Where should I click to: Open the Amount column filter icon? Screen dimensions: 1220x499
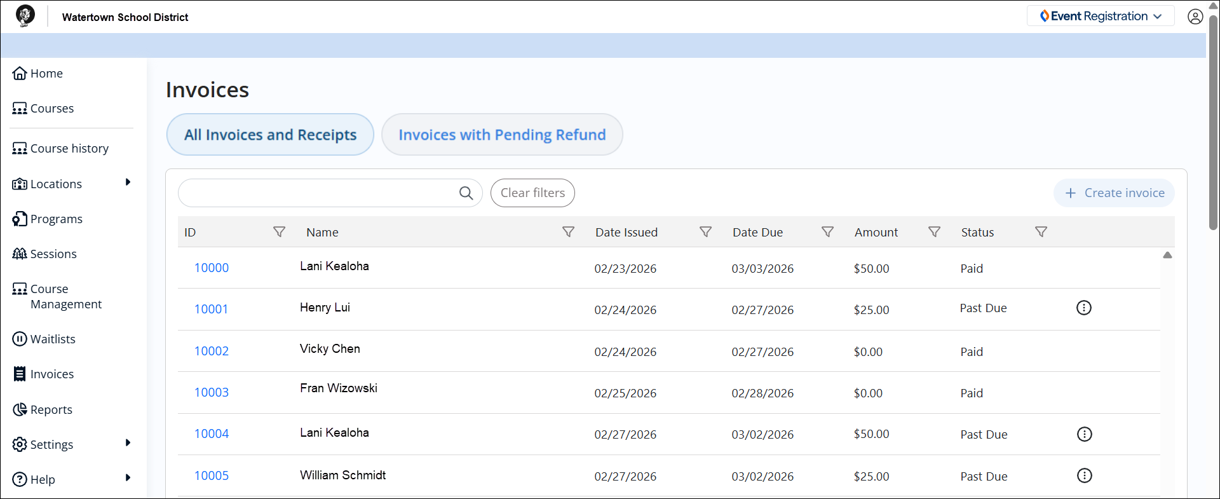pyautogui.click(x=934, y=232)
